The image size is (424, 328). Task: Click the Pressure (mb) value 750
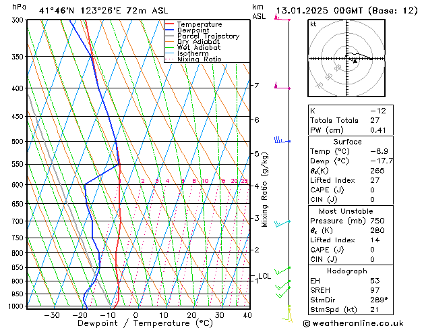pos(377,221)
